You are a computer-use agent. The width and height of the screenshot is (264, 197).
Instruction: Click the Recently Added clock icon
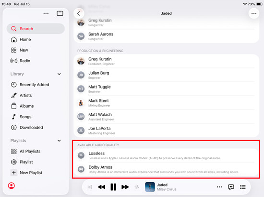pos(14,85)
